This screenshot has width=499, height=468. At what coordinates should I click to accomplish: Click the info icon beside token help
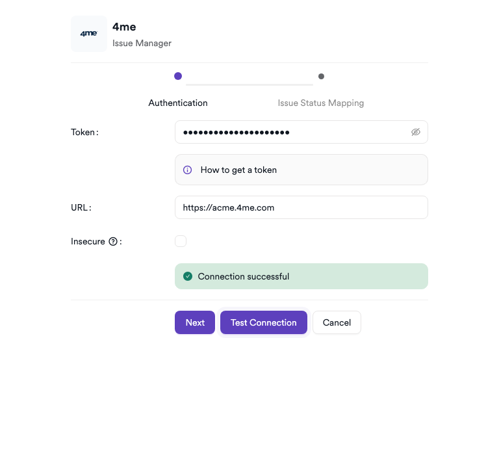[x=188, y=170]
